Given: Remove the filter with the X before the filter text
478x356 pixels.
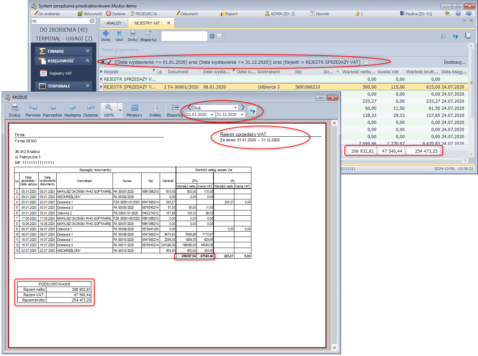Looking at the screenshot, I should [x=103, y=62].
